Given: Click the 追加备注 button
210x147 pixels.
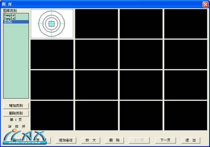Looking at the screenshot, I should click(x=66, y=140).
